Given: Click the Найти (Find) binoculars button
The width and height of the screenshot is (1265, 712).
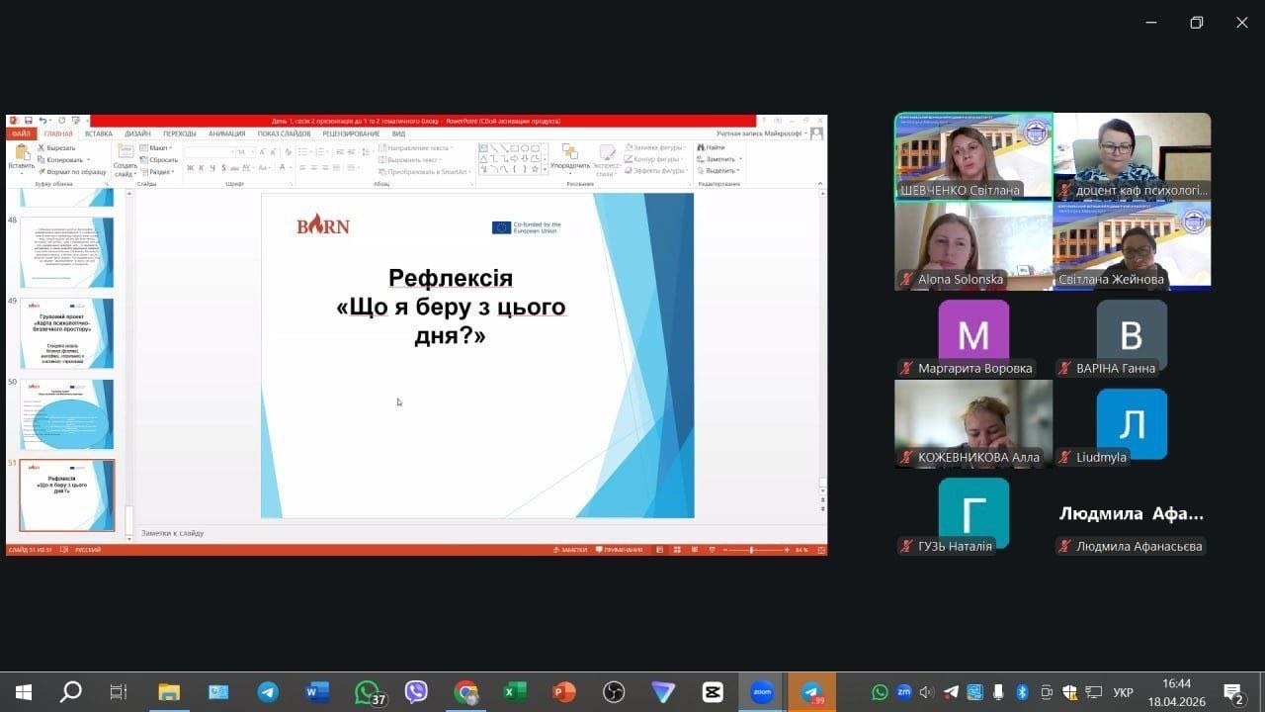Looking at the screenshot, I should click(714, 147).
